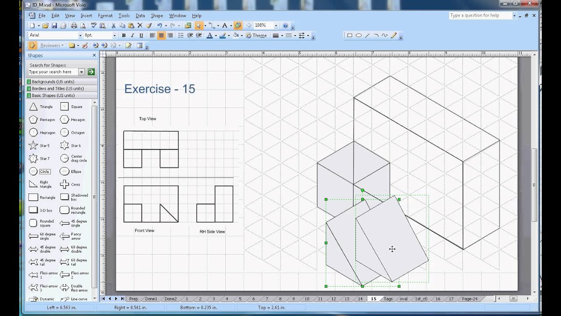Select the Line drawing tool

[x=367, y=36]
